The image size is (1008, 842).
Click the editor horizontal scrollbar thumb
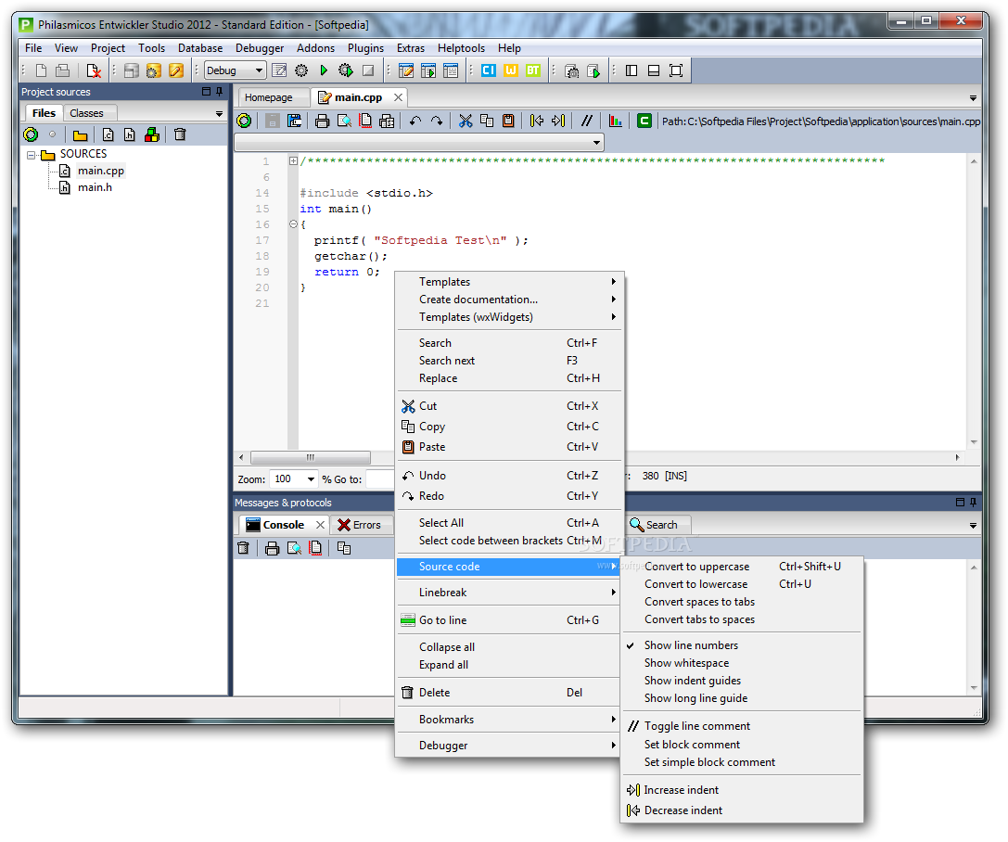point(311,458)
